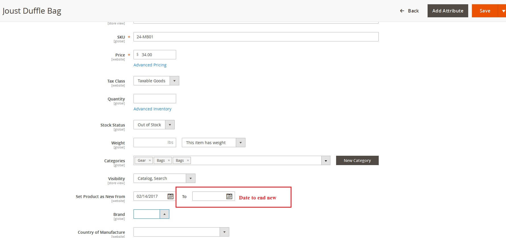Click the Back arrow icon
Screen dimensions: 506x238
(402, 11)
